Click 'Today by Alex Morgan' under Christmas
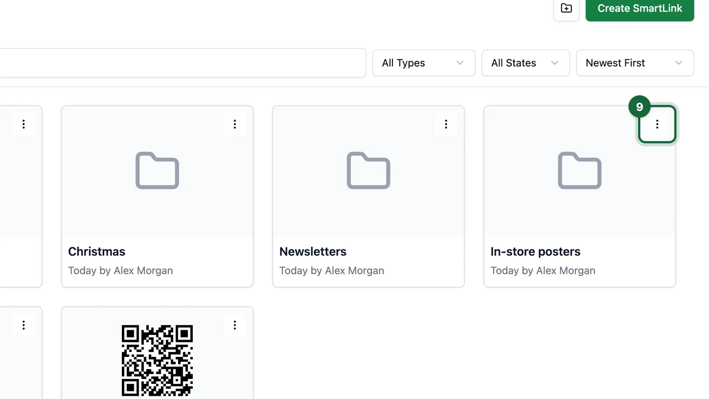 121,271
